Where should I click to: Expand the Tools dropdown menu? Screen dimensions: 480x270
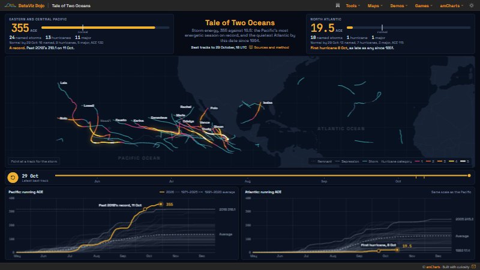[353, 5]
